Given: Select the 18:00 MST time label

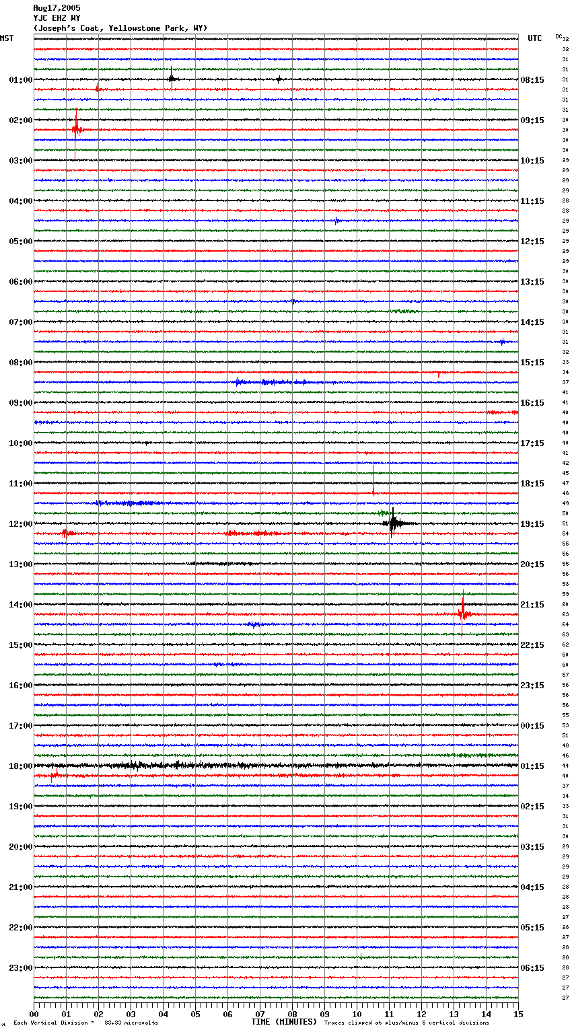Looking at the screenshot, I should 21,766.
